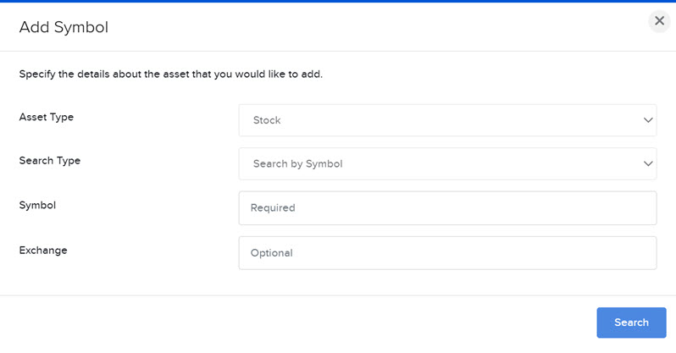Viewport: 676px width, 353px height.
Task: Click the 'Specify the details' instruction text
Action: tap(171, 74)
